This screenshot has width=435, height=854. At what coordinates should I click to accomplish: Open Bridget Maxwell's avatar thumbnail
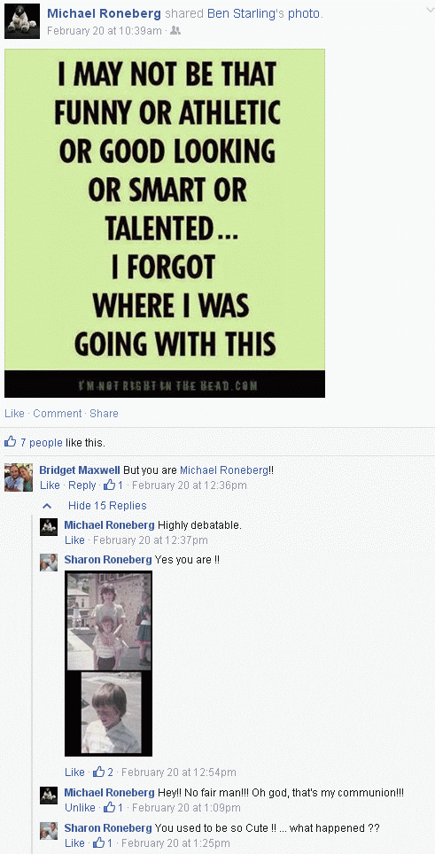tap(19, 477)
